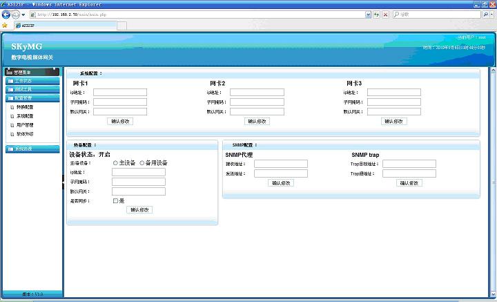Click the 转换配置 page icon in sidebar

click(x=11, y=107)
